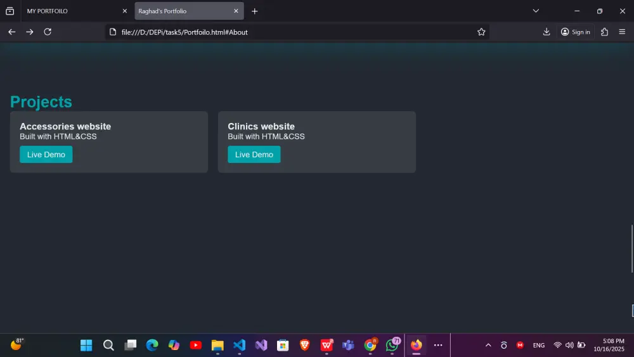Open WhatsApp from the taskbar

click(392, 346)
